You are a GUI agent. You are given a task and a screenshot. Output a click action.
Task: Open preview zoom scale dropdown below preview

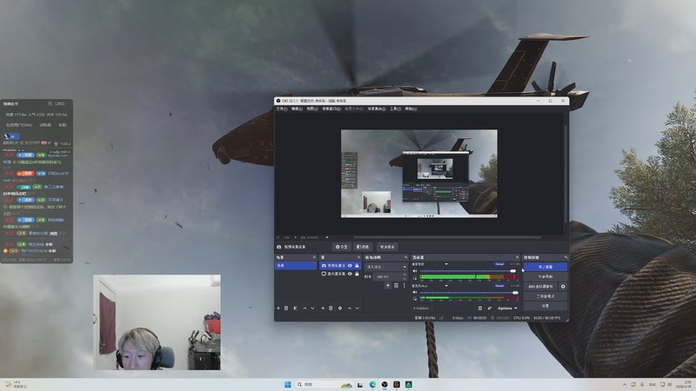click(x=327, y=237)
